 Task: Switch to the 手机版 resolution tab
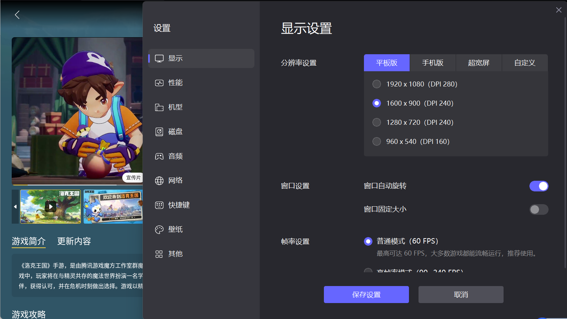[x=433, y=63]
